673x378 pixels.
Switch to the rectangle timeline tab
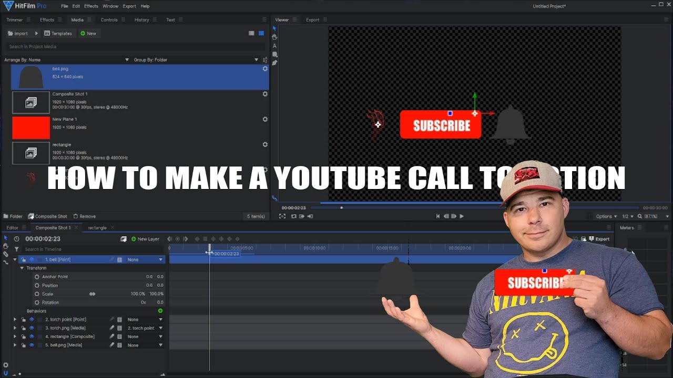tap(97, 228)
